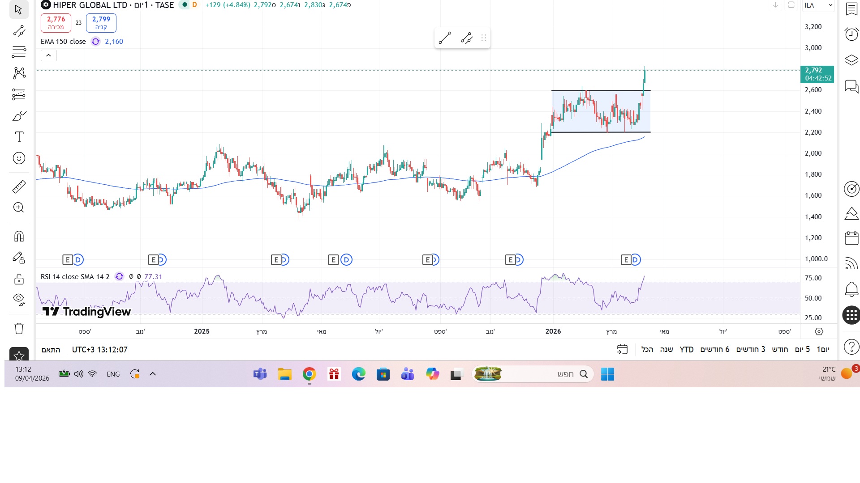The width and height of the screenshot is (860, 483).
Task: Select the brush drawing tool
Action: tap(19, 116)
